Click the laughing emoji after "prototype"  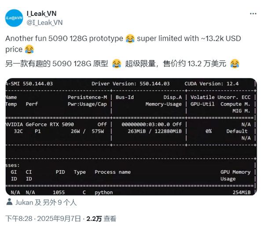coord(130,39)
